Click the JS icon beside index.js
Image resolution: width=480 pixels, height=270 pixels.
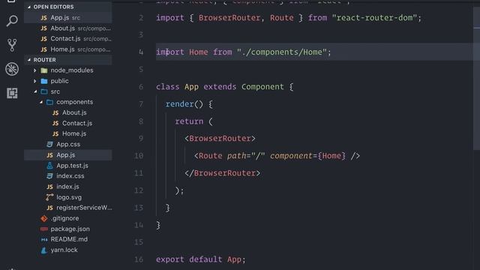49,187
